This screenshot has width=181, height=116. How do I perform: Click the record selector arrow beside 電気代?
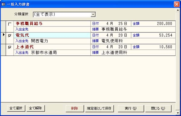point(3,35)
